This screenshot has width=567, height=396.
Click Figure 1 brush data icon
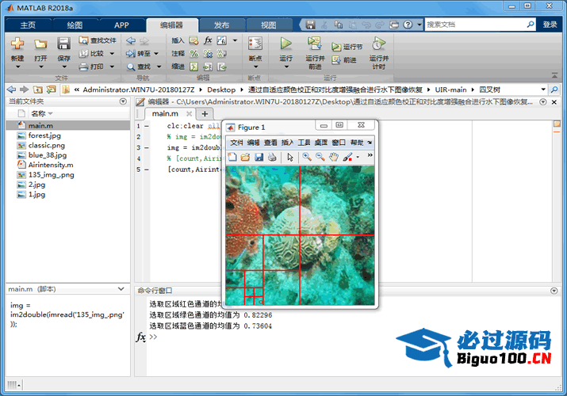coord(347,157)
